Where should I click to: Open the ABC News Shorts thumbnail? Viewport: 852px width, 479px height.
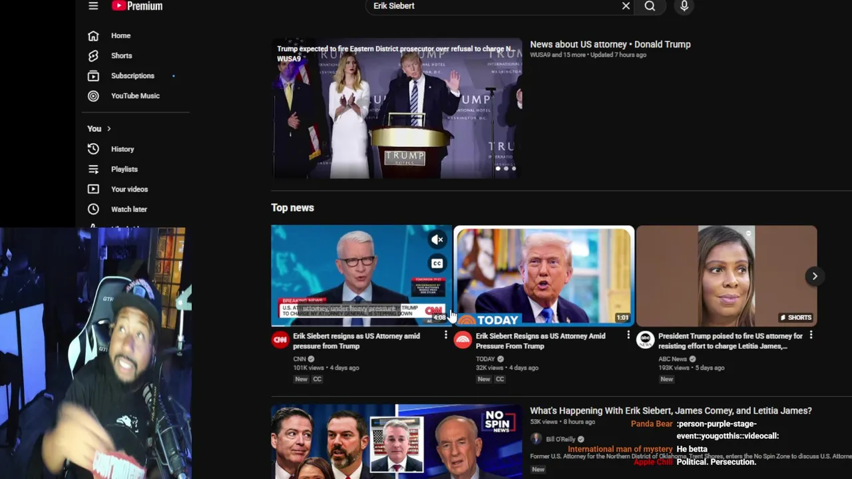click(x=726, y=275)
